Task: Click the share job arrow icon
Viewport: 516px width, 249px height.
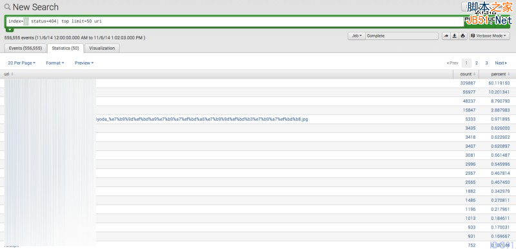Action: (x=446, y=36)
